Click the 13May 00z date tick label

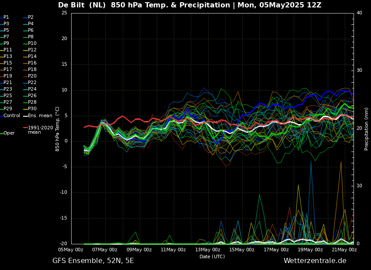click(208, 250)
